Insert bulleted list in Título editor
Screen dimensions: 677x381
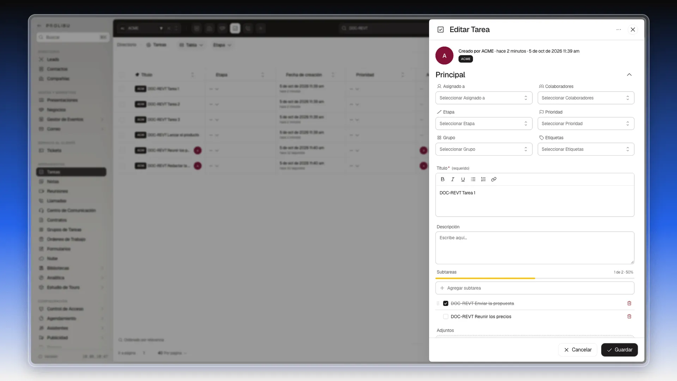473,179
